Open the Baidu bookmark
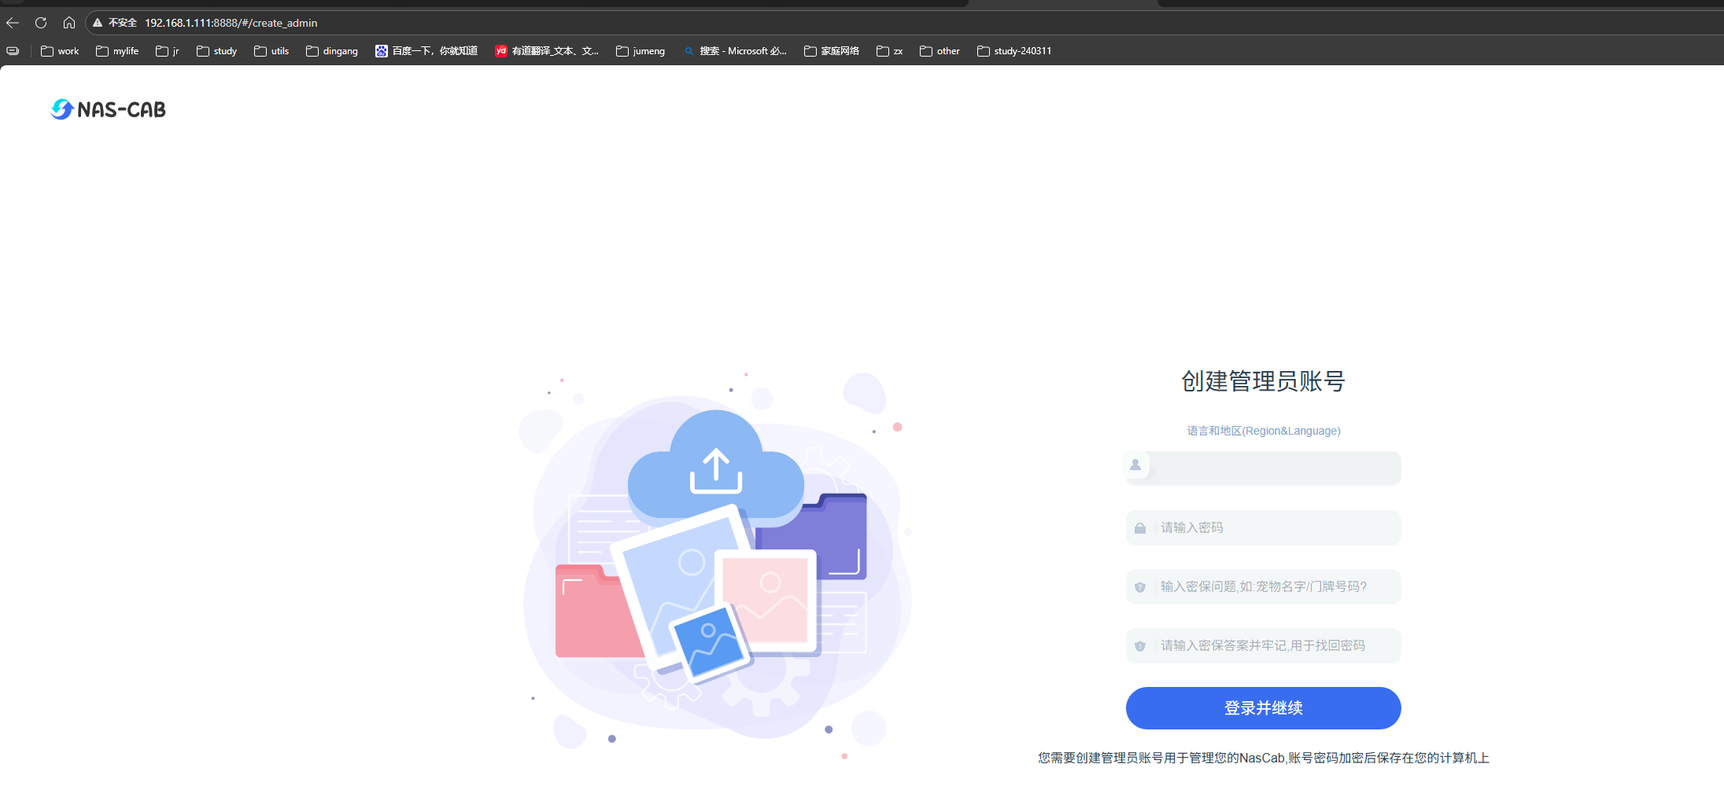This screenshot has height=786, width=1724. click(426, 51)
